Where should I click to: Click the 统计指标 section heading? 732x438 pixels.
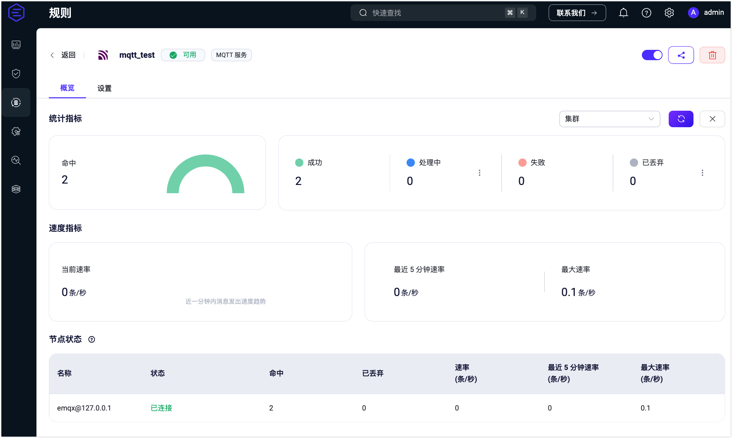tap(65, 119)
